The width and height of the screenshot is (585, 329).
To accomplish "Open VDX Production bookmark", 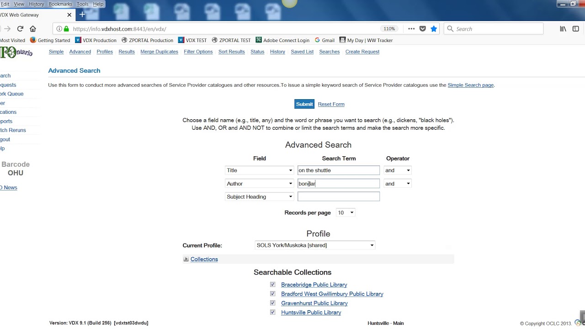I will tap(96, 40).
